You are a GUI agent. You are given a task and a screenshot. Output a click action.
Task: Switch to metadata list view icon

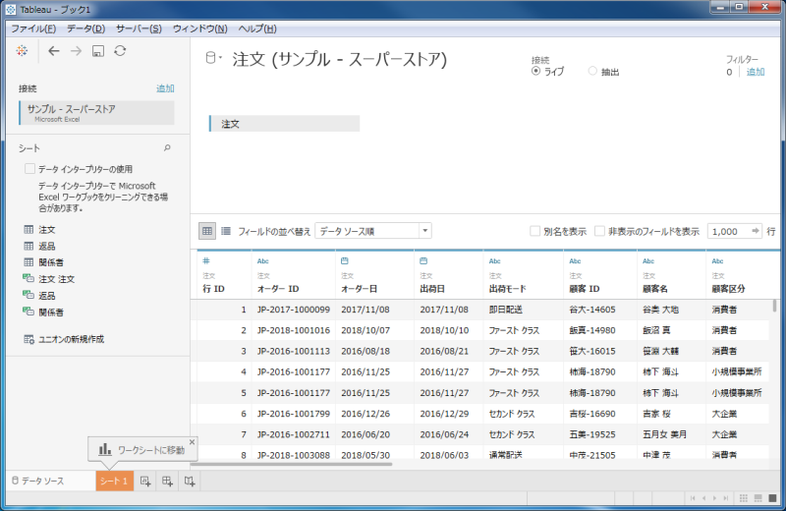226,231
